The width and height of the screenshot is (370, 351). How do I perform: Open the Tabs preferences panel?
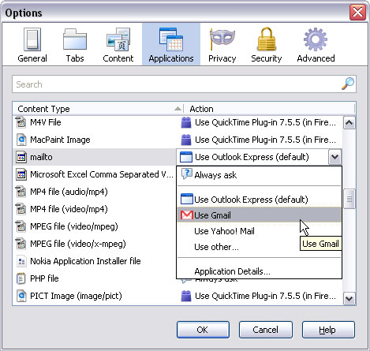pos(75,45)
